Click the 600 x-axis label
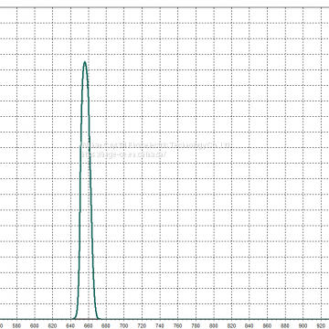 (x=35, y=325)
